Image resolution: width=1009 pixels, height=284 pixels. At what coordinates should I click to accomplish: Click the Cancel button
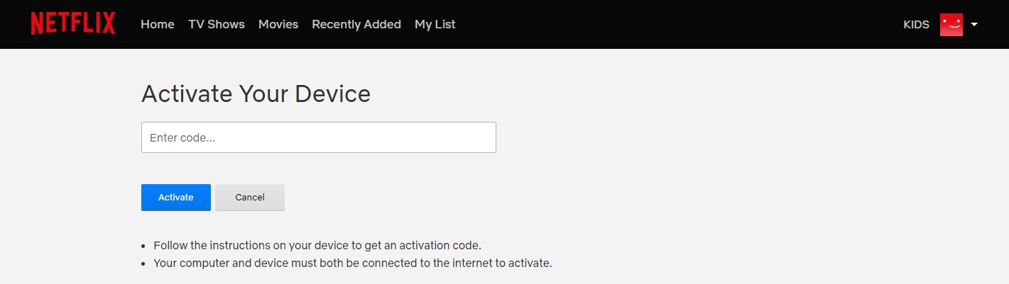[x=250, y=198]
